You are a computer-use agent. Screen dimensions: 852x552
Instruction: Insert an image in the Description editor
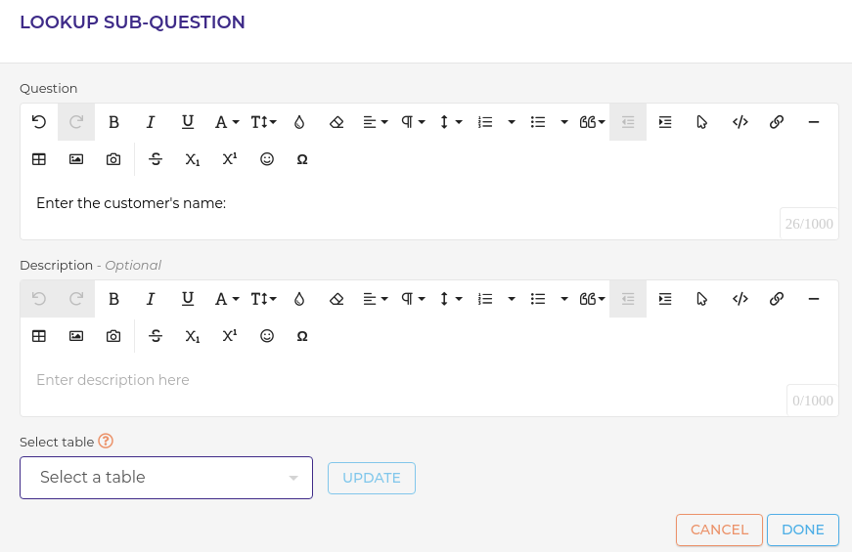(76, 336)
